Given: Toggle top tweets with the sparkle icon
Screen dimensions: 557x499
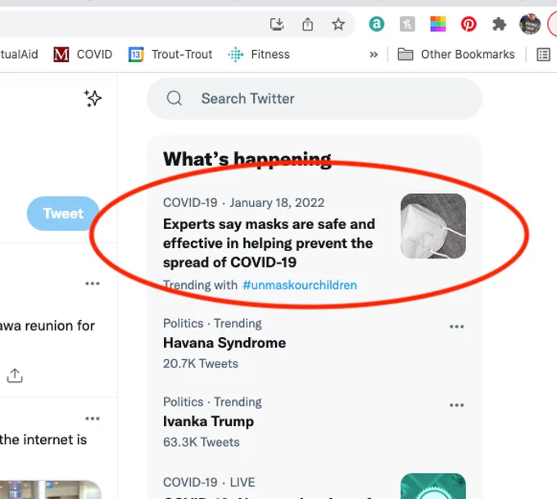Looking at the screenshot, I should click(93, 98).
